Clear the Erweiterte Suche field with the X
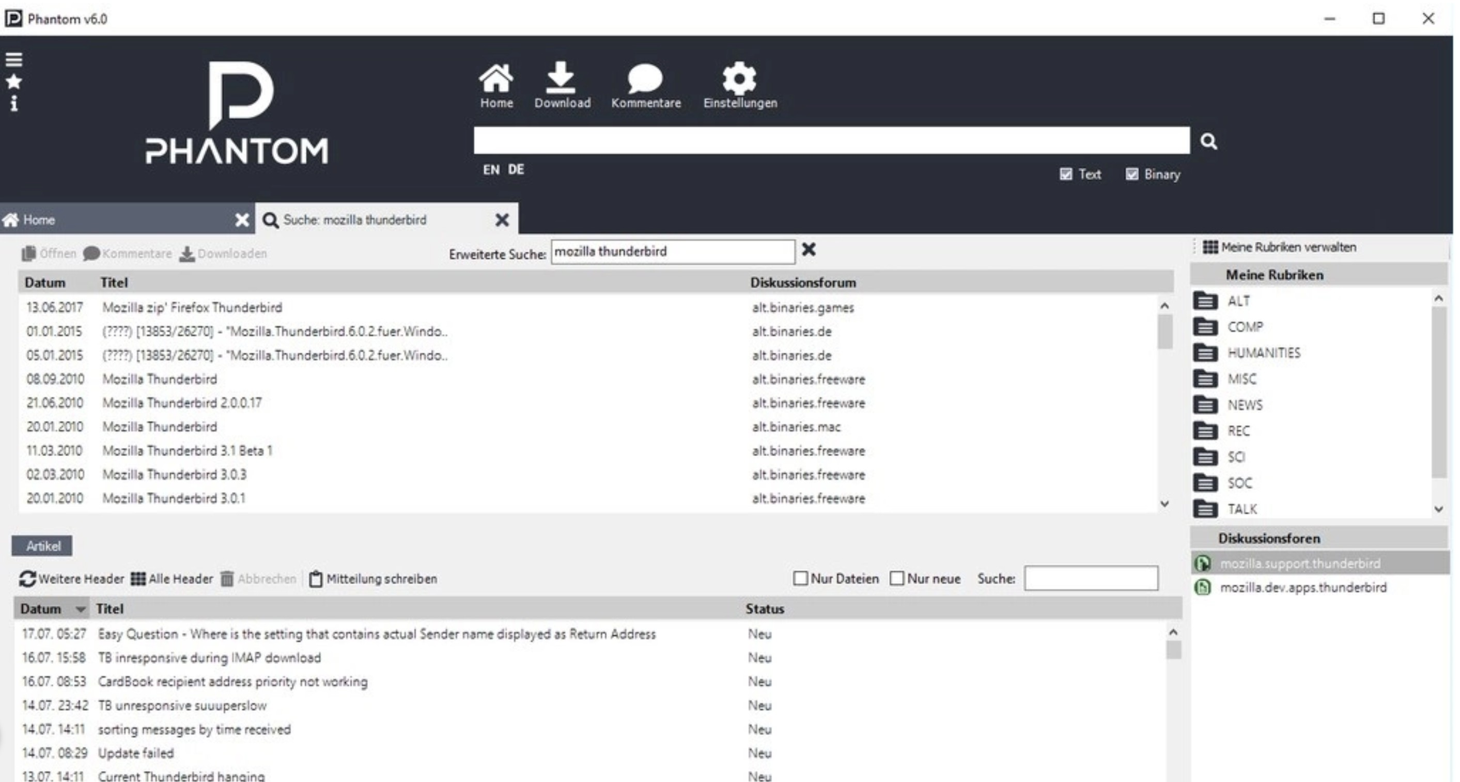The image size is (1460, 782). pyautogui.click(x=809, y=249)
